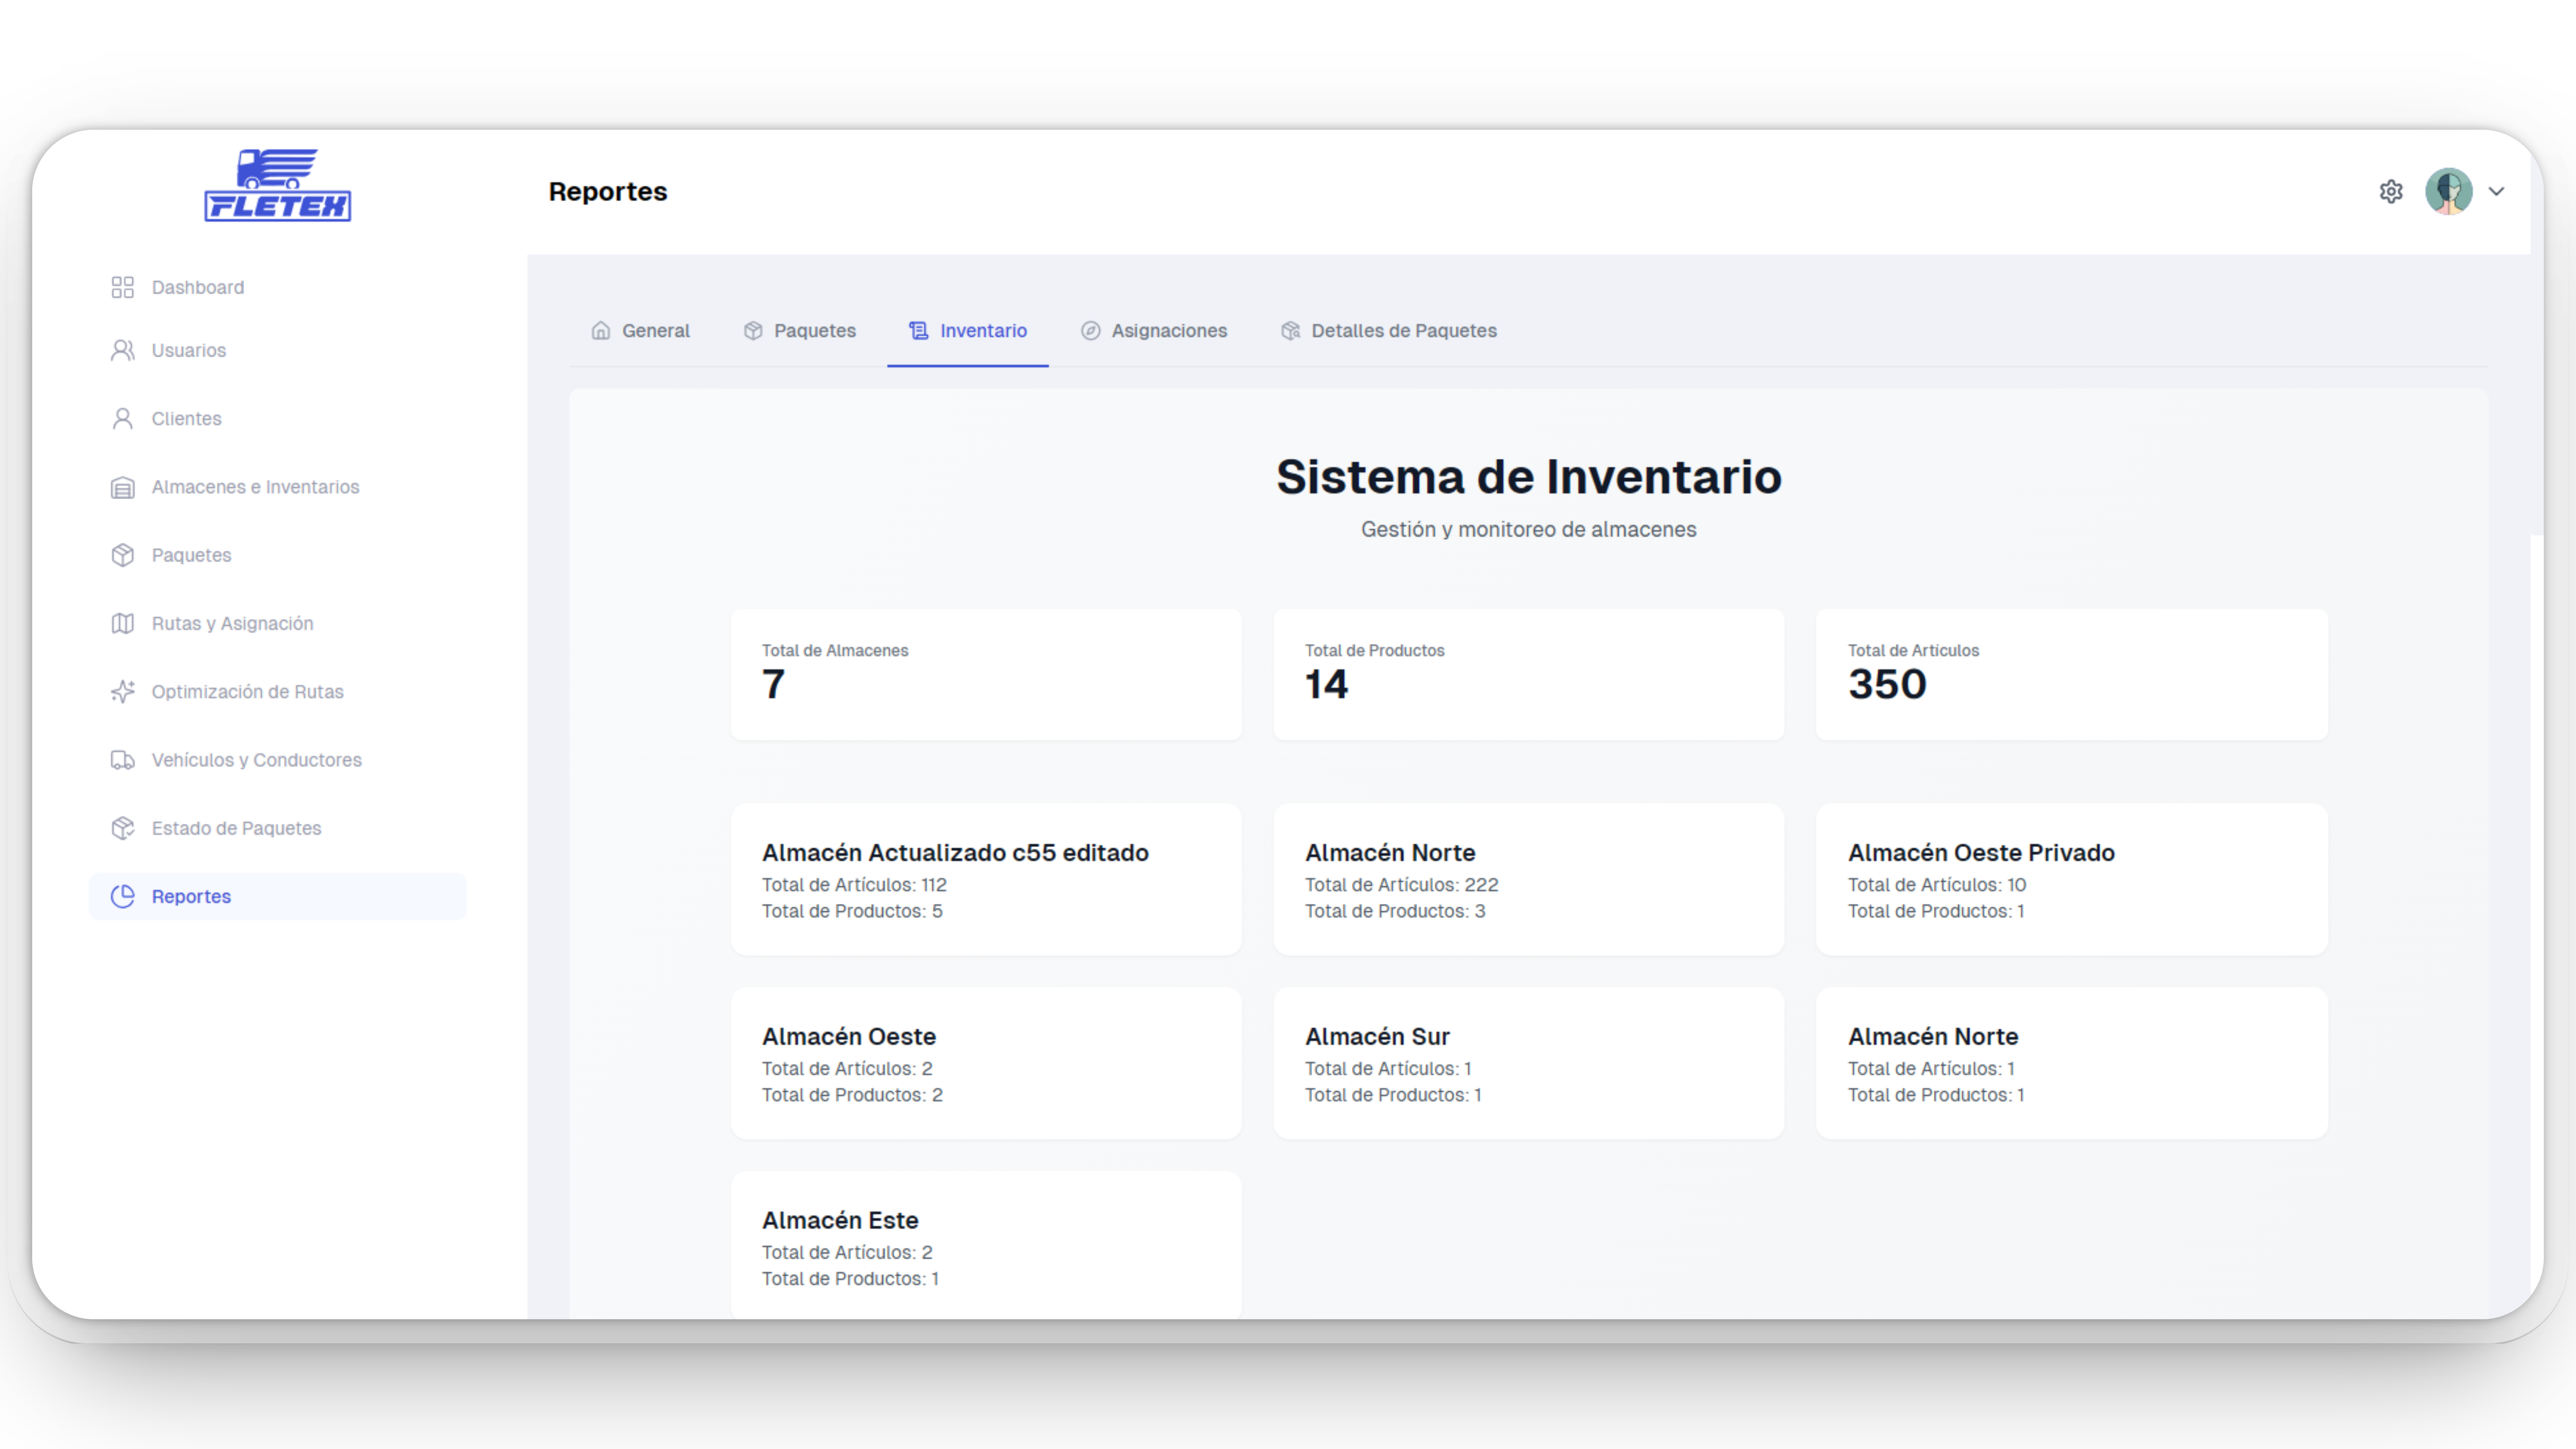Click the Total de Almacenes card
This screenshot has width=2576, height=1449.
pos(986,675)
